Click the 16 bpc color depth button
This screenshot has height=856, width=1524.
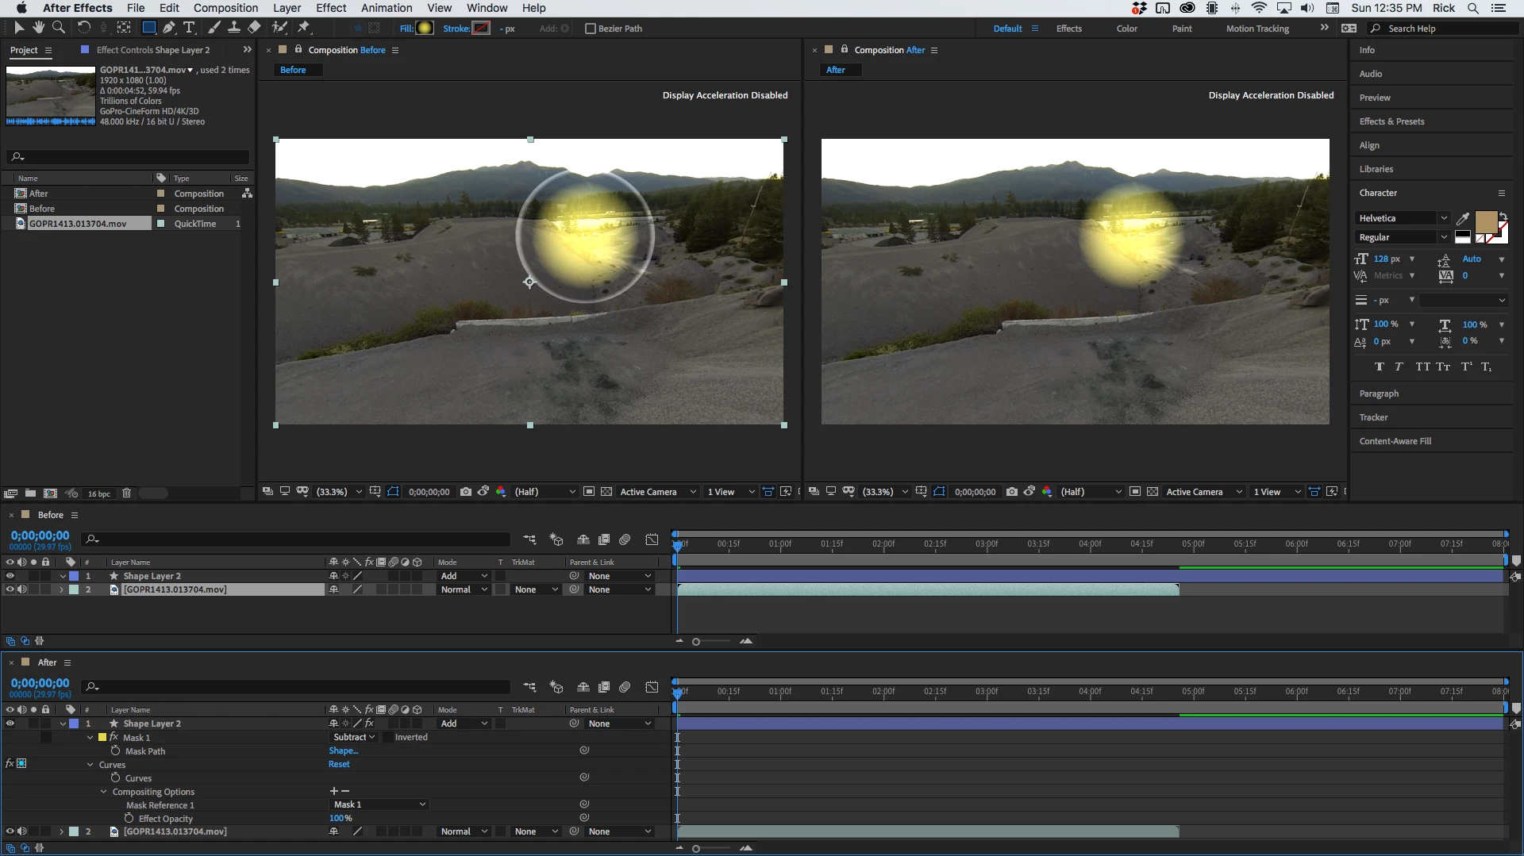tap(98, 493)
